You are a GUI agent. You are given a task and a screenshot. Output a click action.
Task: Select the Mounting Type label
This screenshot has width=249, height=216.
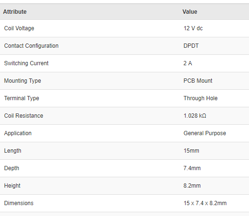point(23,81)
